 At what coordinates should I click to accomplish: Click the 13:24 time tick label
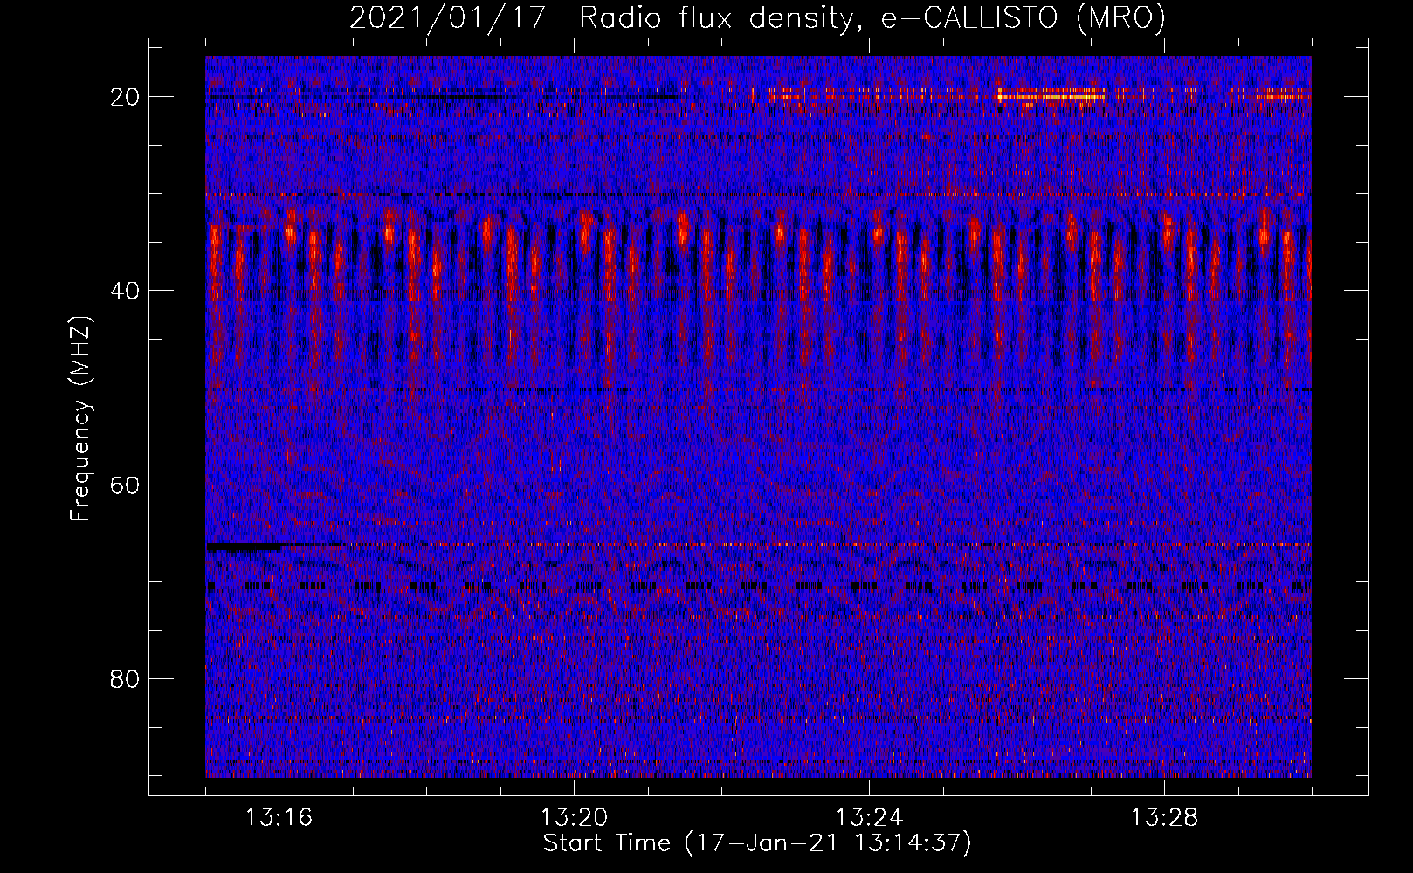[x=869, y=818]
